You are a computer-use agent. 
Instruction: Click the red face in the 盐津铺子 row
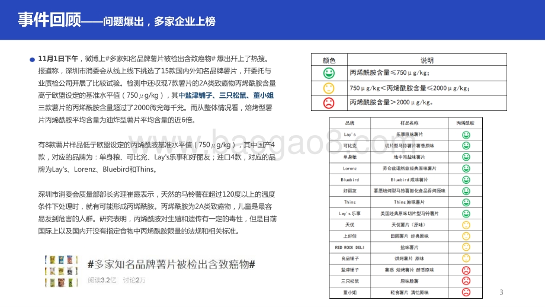pos(466,270)
